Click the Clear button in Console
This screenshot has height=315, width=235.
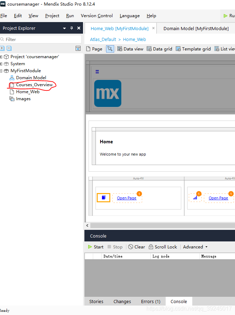(137, 247)
